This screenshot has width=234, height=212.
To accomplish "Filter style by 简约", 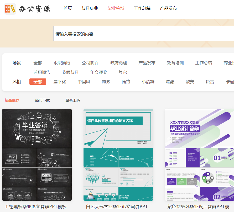I will pos(126,82).
